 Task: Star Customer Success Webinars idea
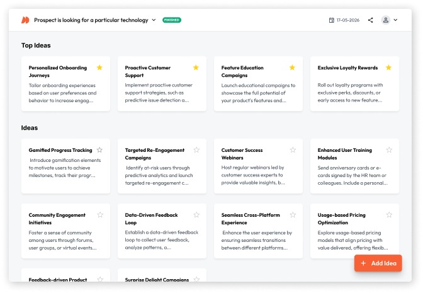pyautogui.click(x=293, y=150)
